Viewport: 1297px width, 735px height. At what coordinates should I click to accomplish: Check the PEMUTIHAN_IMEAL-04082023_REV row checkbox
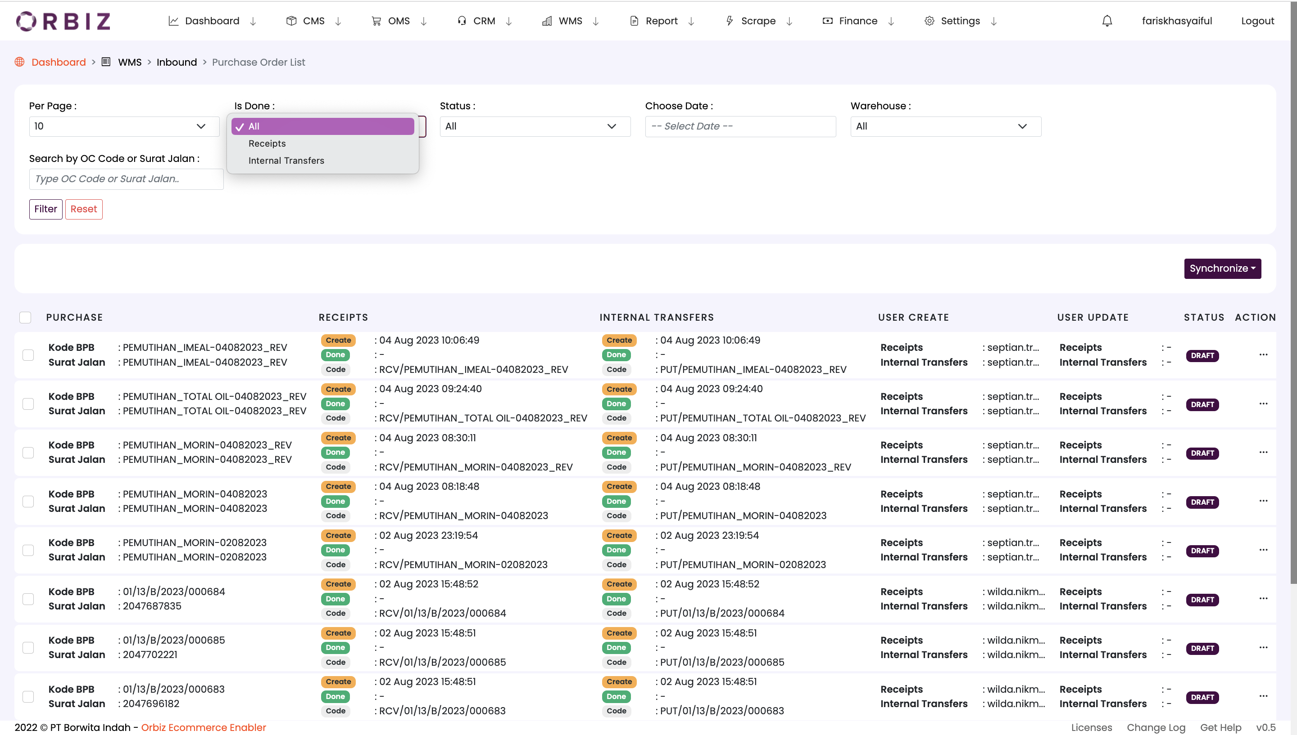point(28,355)
